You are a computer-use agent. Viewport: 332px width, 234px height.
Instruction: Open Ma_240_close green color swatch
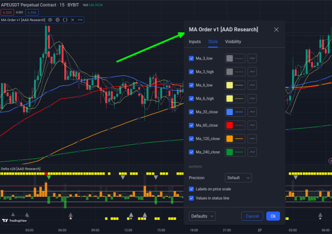click(229, 152)
